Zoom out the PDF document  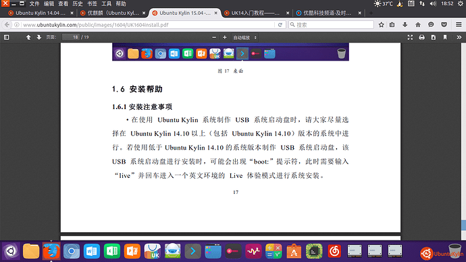tap(214, 37)
